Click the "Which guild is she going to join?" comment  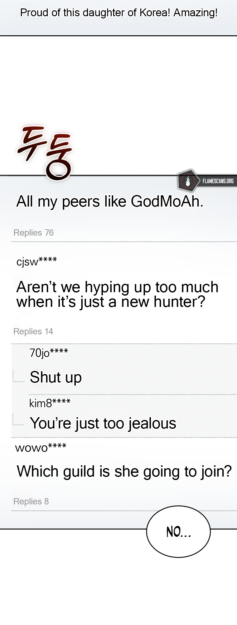[124, 472]
